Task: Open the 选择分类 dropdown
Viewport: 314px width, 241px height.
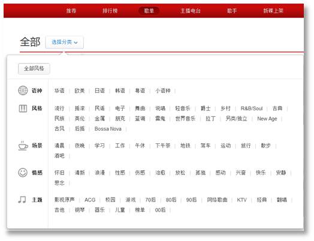Action: [65, 42]
